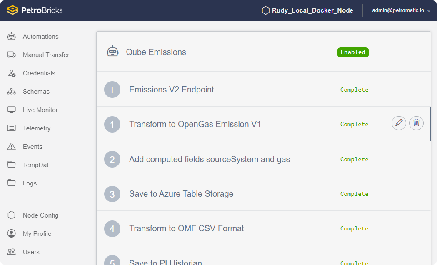This screenshot has height=265, width=437.
Task: Go to My Profile
Action: [x=37, y=234]
